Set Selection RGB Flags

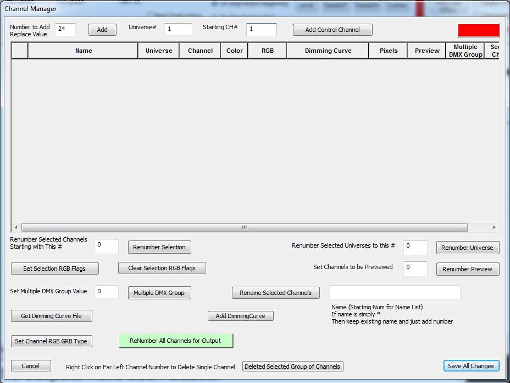pos(54,269)
